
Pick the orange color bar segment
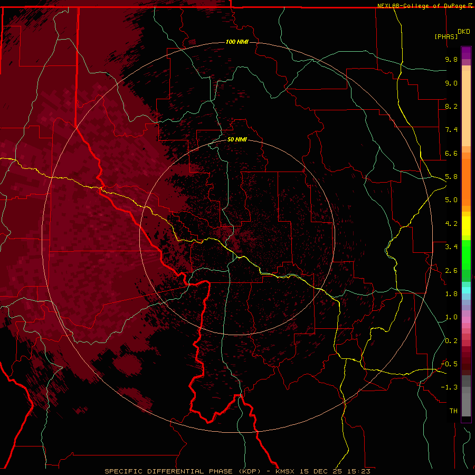point(466,182)
